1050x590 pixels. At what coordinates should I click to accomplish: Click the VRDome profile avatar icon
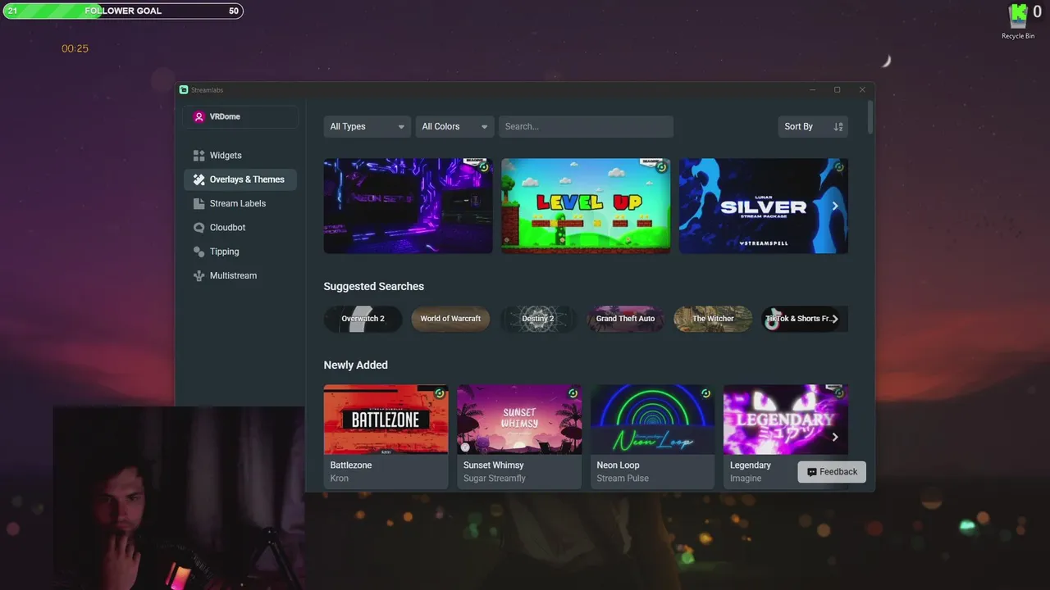(199, 117)
